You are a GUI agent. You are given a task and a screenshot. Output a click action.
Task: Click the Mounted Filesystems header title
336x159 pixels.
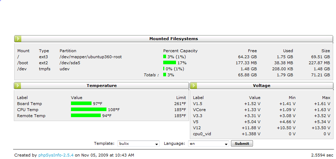coord(173,39)
